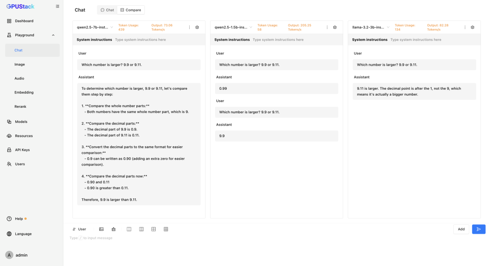Click the image upload icon in the prompt bar
This screenshot has height=266, width=489.
click(101, 229)
